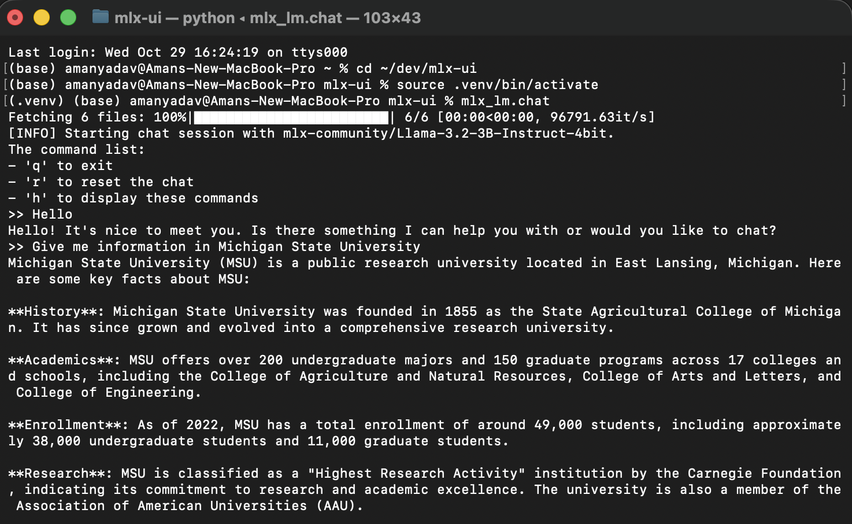Image resolution: width=852 pixels, height=524 pixels.
Task: Click the '**Research**' heading text
Action: 60,473
